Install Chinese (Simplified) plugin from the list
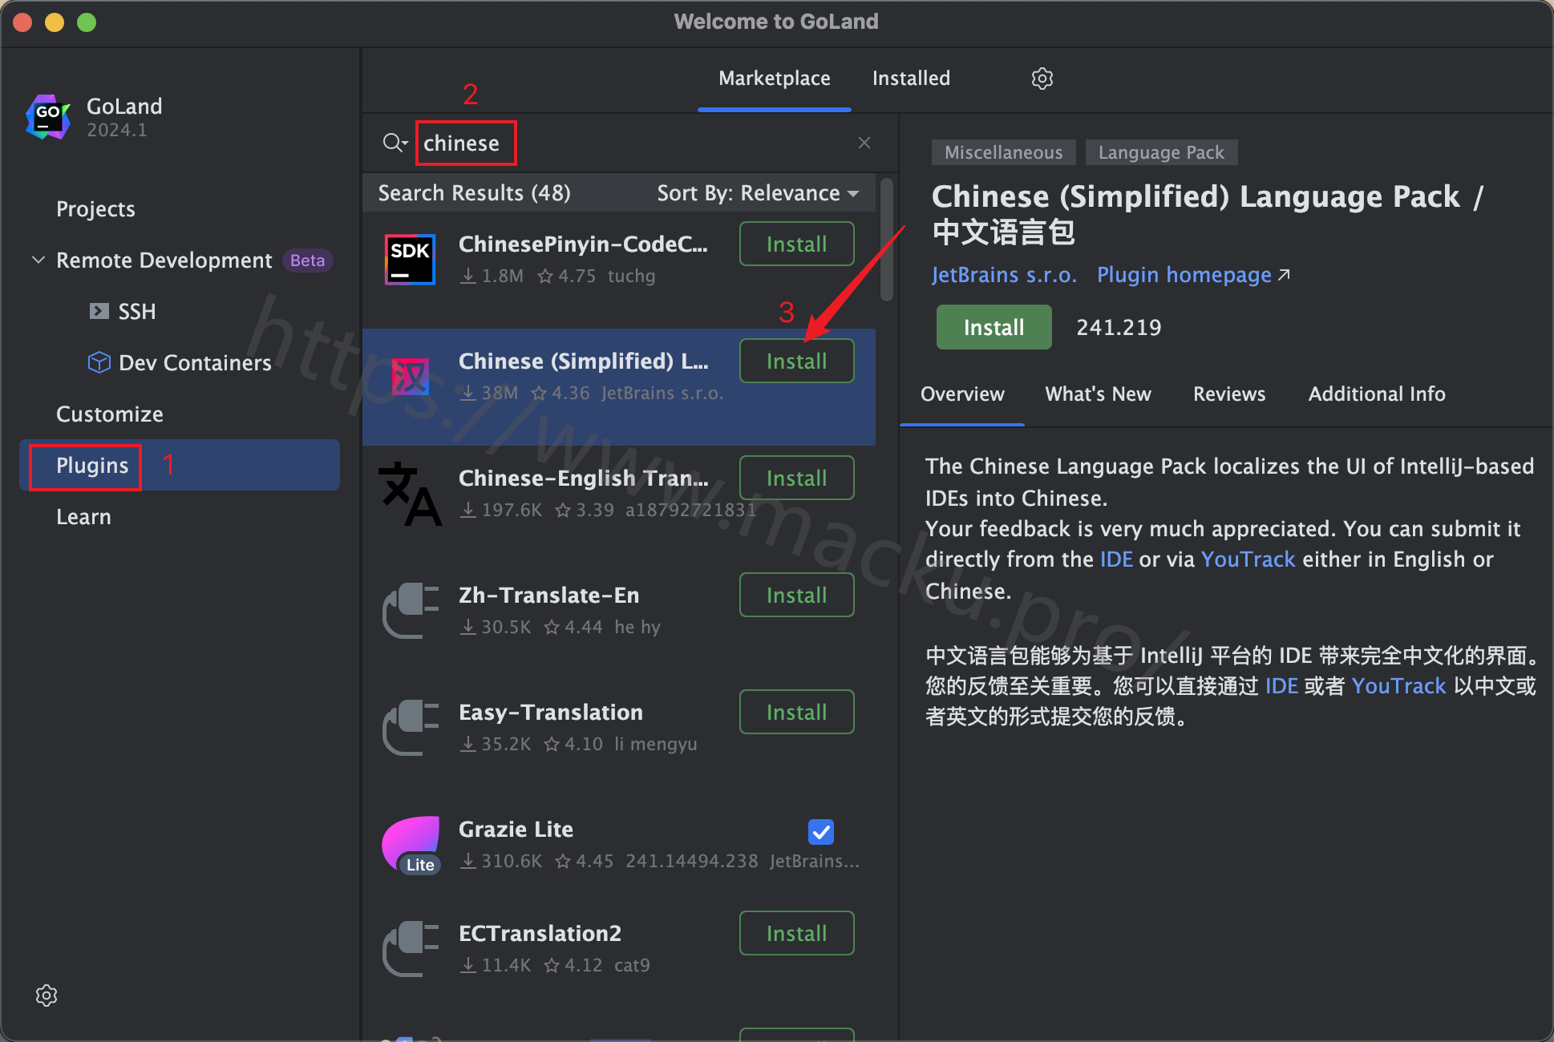1554x1042 pixels. 796,361
